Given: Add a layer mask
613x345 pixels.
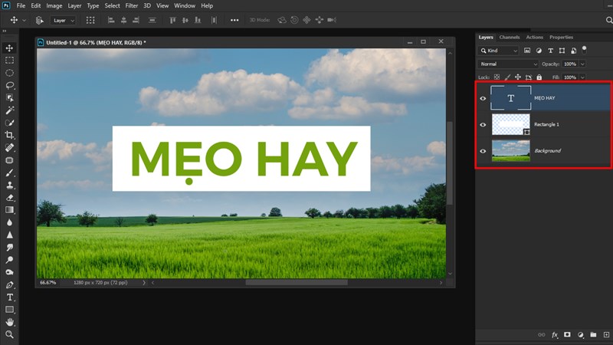Looking at the screenshot, I should point(567,335).
